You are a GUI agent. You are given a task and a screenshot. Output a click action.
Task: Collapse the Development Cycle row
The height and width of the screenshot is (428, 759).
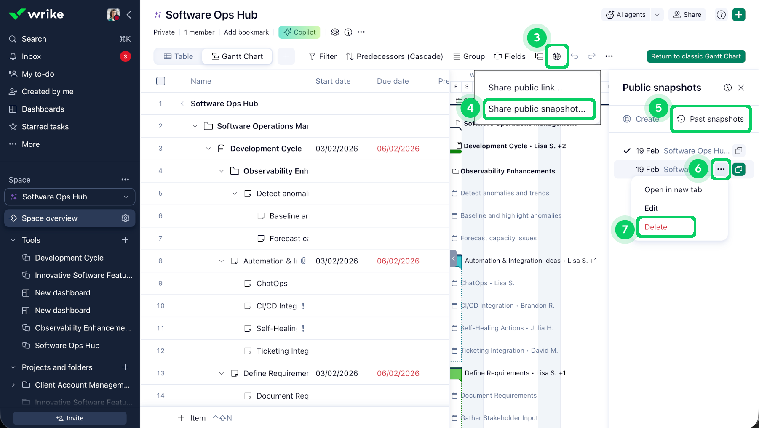tap(208, 149)
